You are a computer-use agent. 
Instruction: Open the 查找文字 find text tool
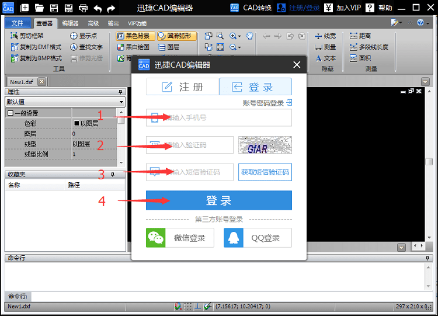coord(86,47)
